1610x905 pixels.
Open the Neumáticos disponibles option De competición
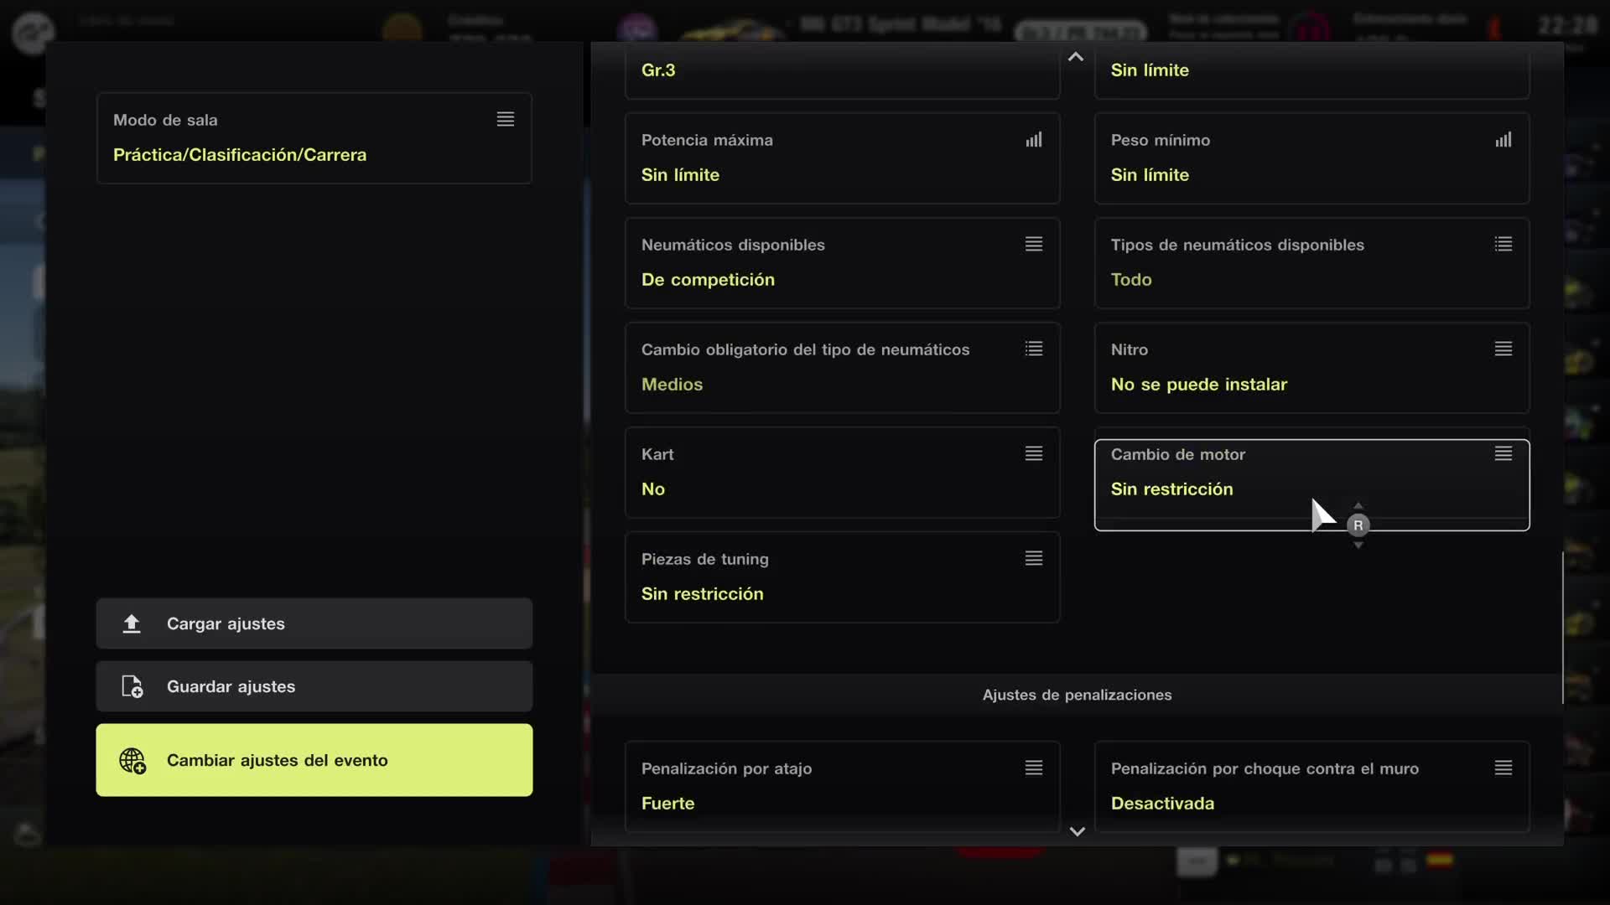843,263
